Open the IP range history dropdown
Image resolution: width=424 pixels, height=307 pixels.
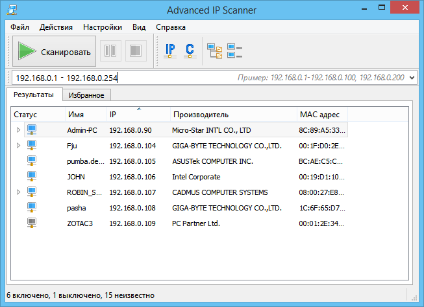[x=412, y=78]
